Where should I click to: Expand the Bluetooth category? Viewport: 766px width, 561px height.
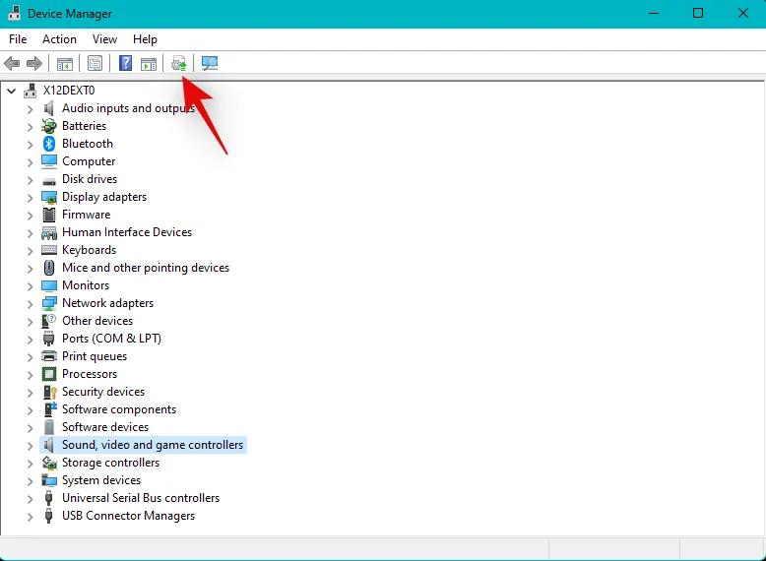30,144
